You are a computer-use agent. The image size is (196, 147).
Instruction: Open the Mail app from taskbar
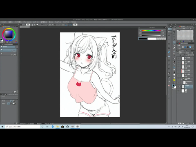pos(67,127)
